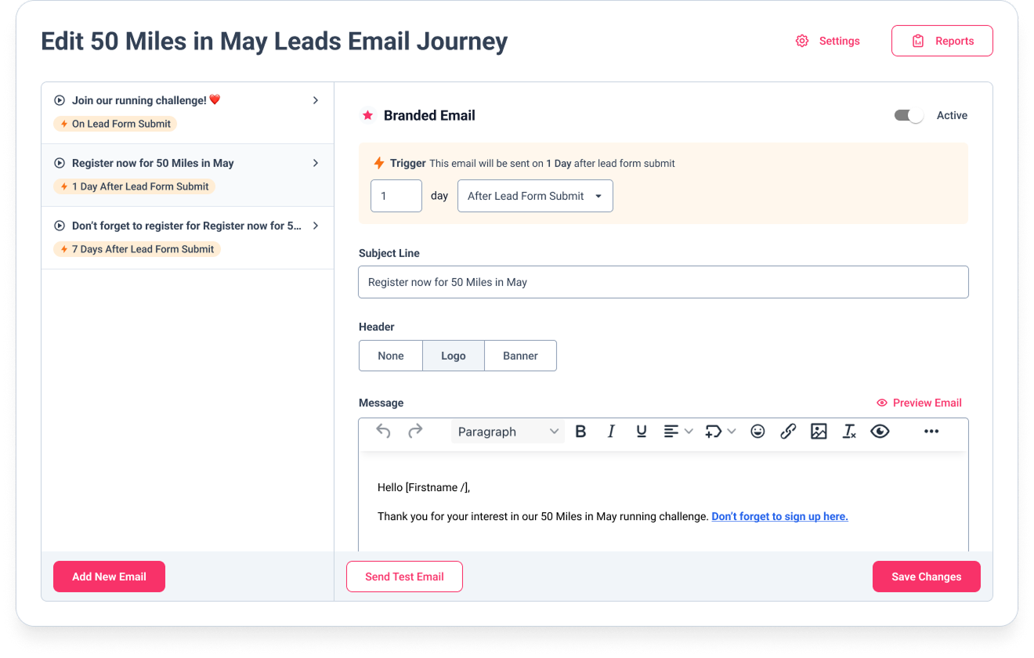Image resolution: width=1034 pixels, height=658 pixels.
Task: Follow the Don't forget to sign up here link
Action: coord(779,516)
